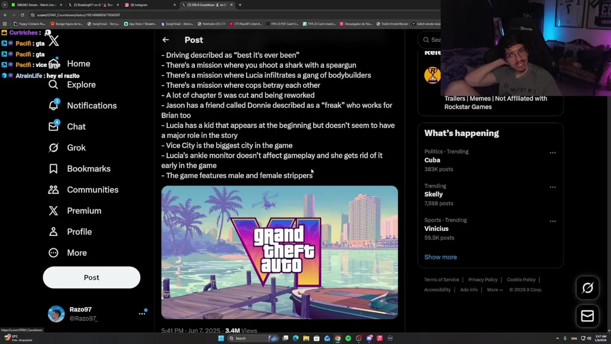Screen dimensions: 611x344
Task: Open Accessibility footer link
Action: [437, 290]
